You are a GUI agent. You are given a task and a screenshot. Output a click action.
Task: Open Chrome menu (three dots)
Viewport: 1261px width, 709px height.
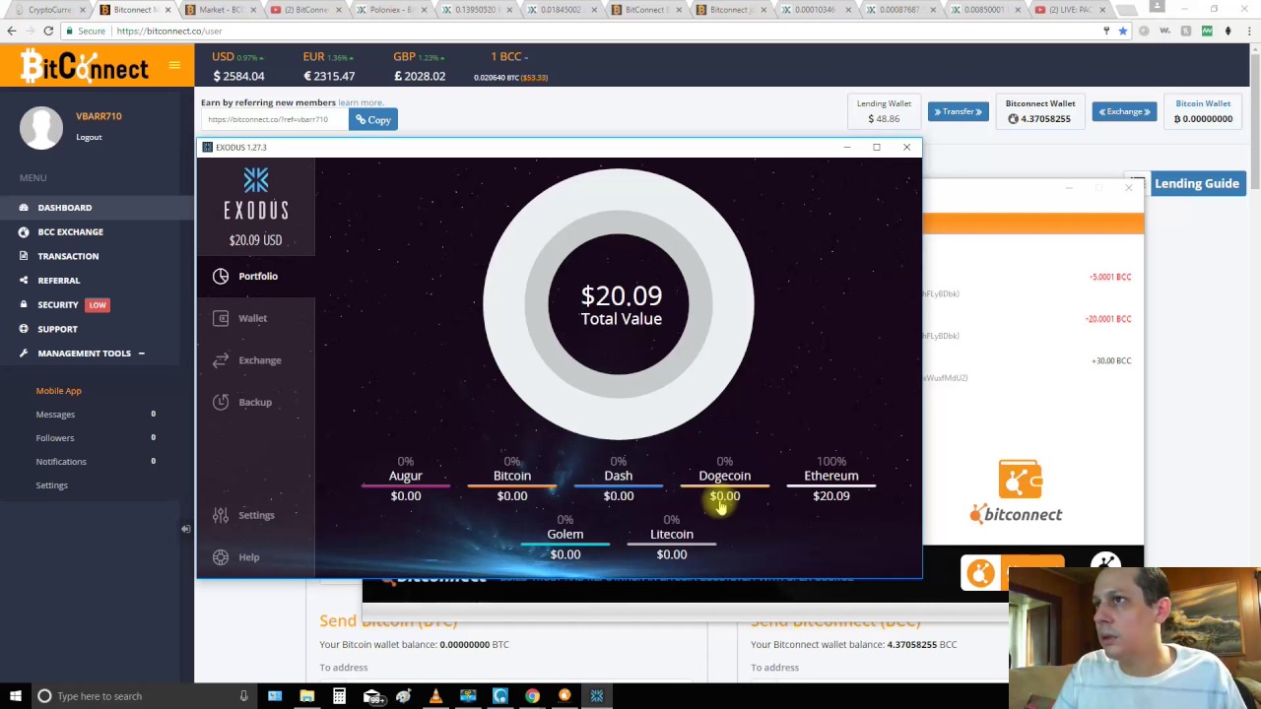[1251, 31]
